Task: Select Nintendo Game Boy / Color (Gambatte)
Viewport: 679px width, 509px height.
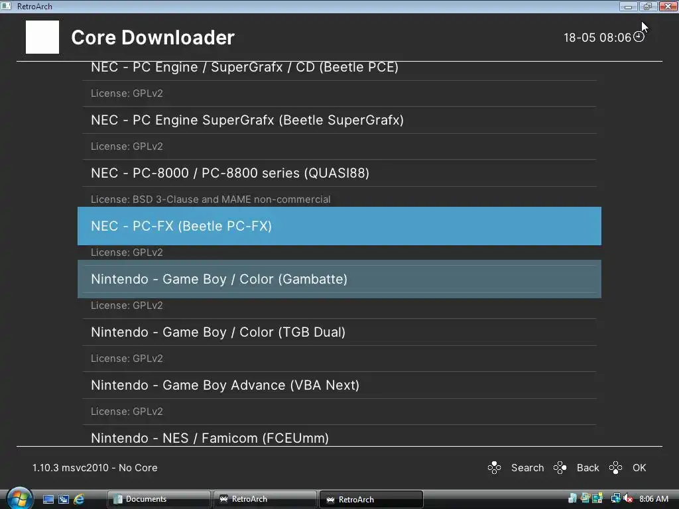Action: pyautogui.click(x=339, y=279)
